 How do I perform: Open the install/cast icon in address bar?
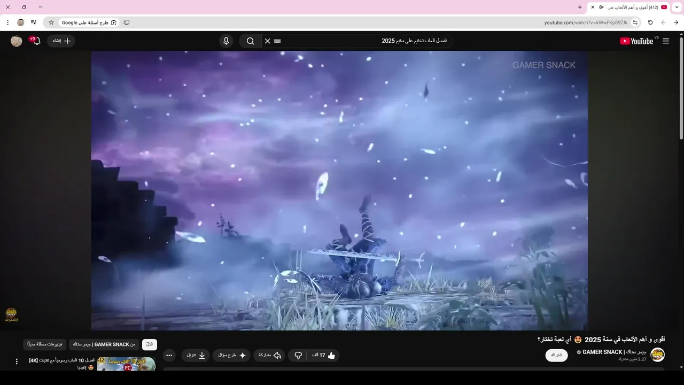126,22
